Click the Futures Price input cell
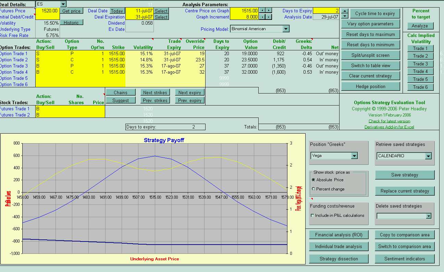Image resolution: width=444 pixels, height=272 pixels. click(x=47, y=11)
